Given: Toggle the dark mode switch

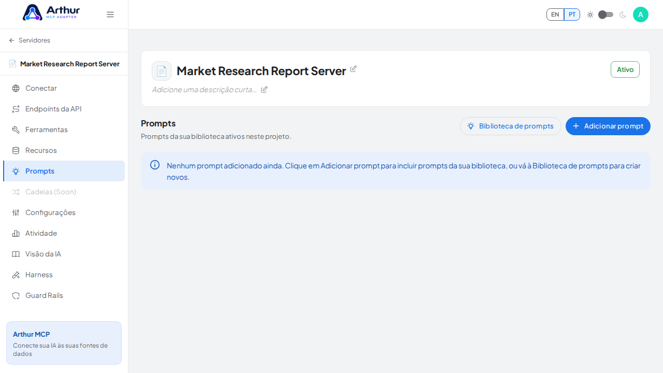Looking at the screenshot, I should (606, 15).
